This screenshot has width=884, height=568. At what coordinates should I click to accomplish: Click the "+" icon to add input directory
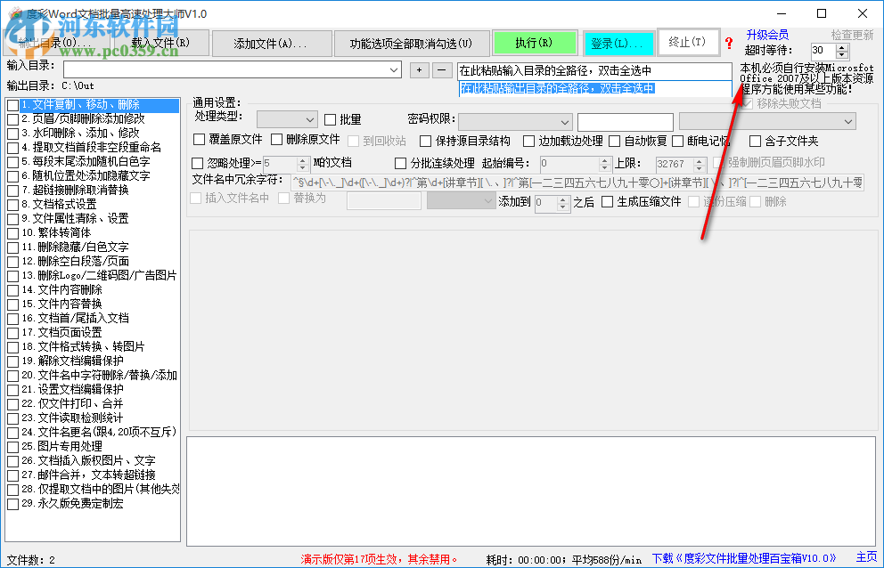pos(418,68)
